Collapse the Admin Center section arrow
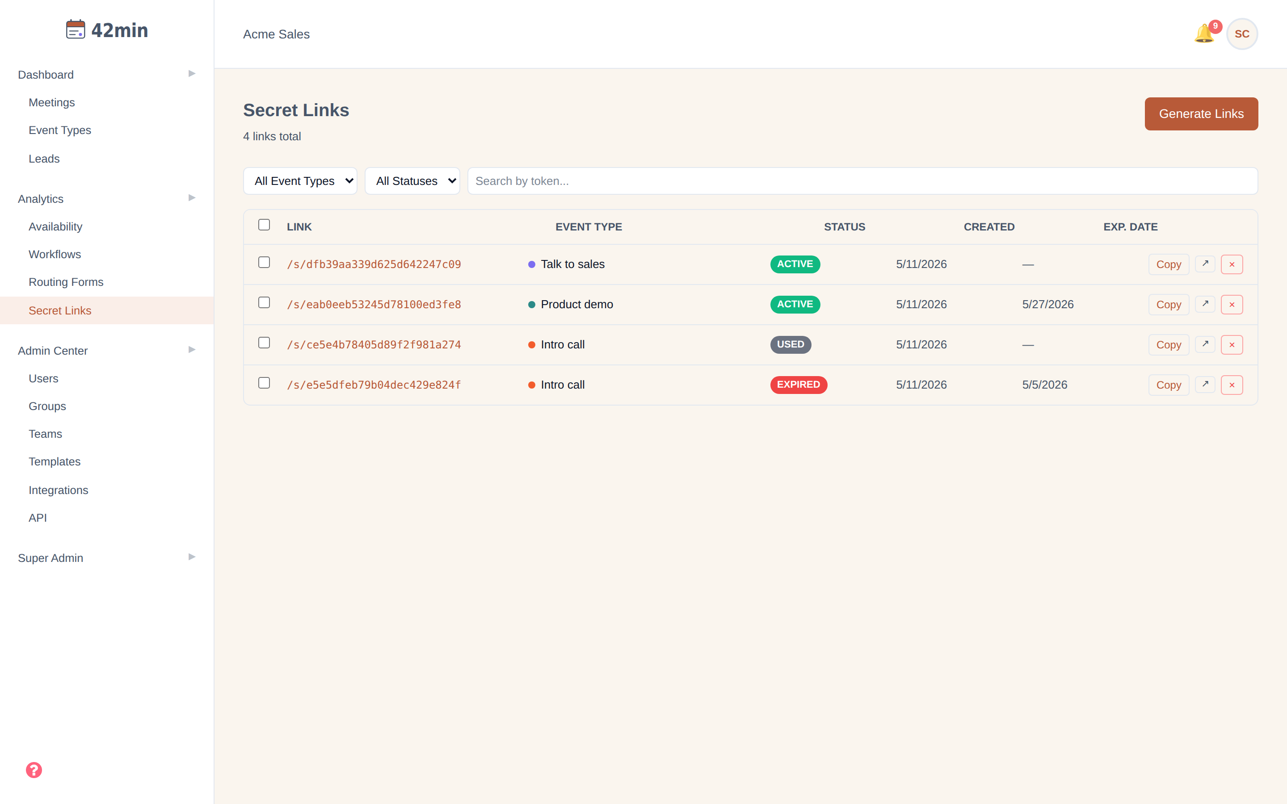 [x=192, y=349]
